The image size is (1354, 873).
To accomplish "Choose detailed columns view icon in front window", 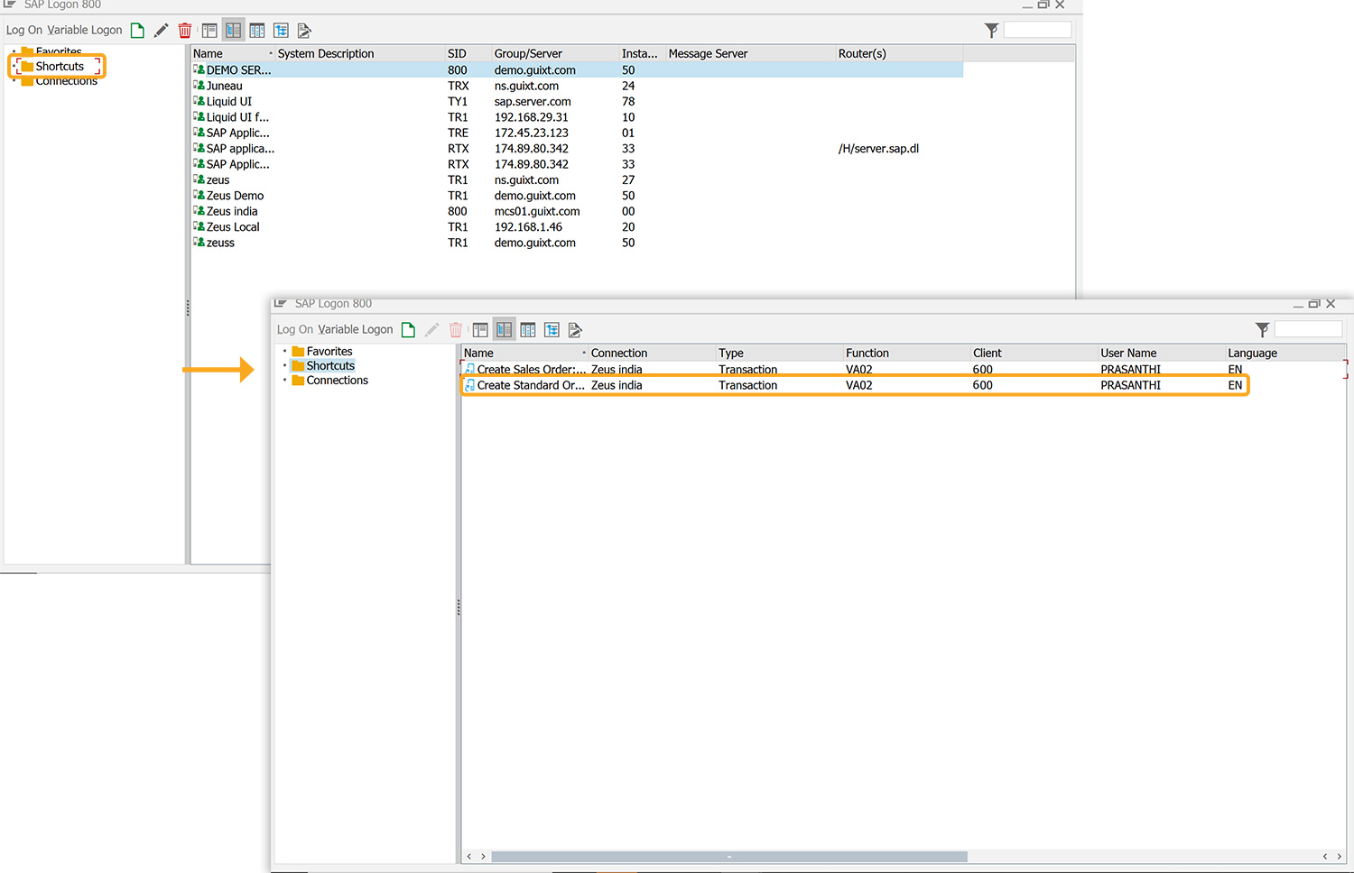I will [528, 330].
